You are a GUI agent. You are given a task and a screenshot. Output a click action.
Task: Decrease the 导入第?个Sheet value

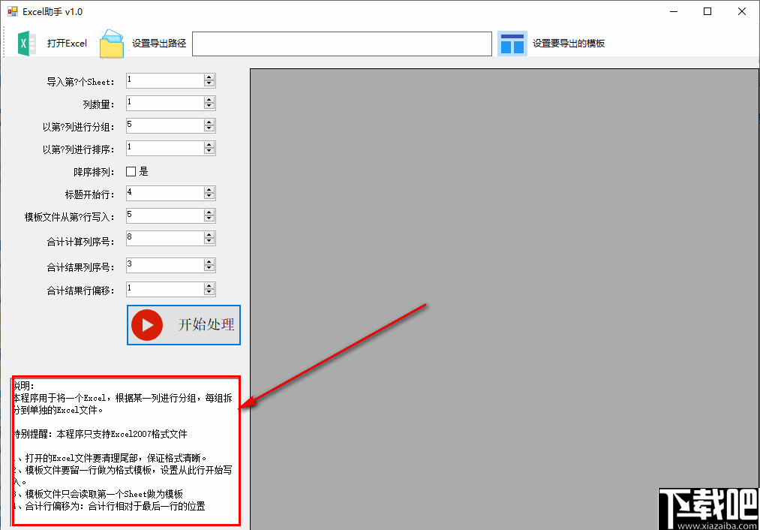click(209, 84)
